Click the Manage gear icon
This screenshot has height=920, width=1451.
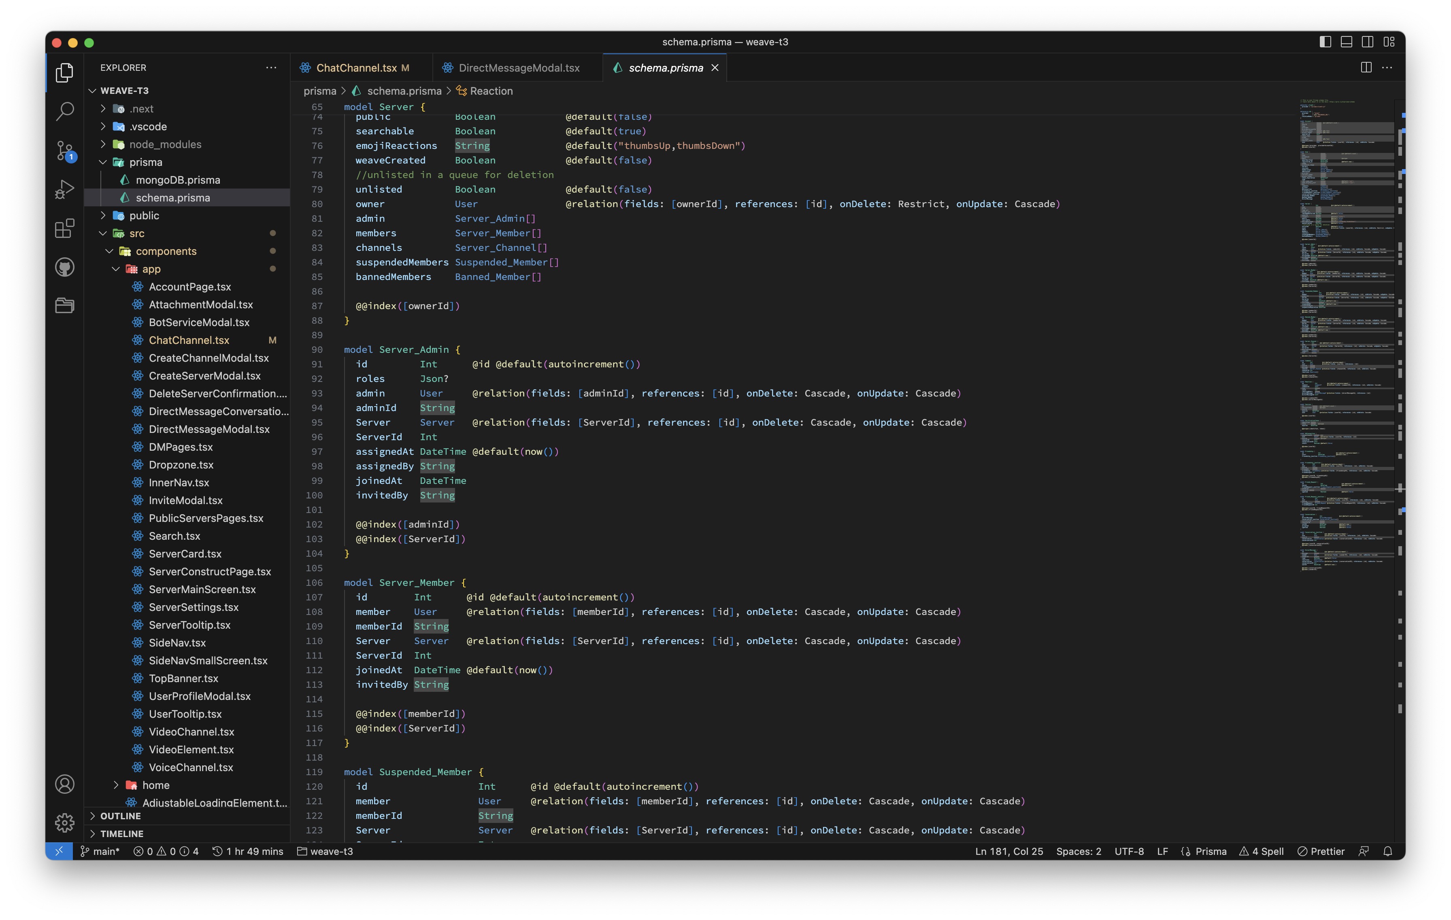(64, 822)
